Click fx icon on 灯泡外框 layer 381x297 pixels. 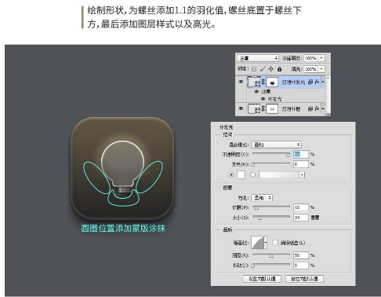coord(317,108)
